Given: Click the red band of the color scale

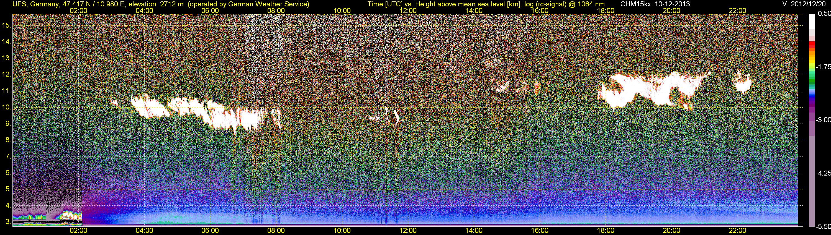Looking at the screenshot, I should (812, 45).
